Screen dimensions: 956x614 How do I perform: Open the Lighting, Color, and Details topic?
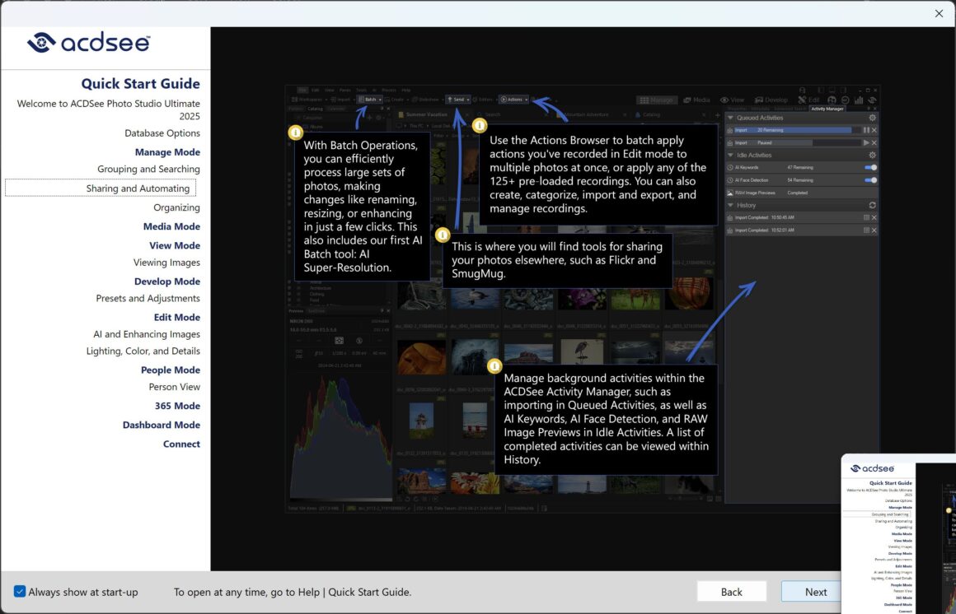coord(143,351)
